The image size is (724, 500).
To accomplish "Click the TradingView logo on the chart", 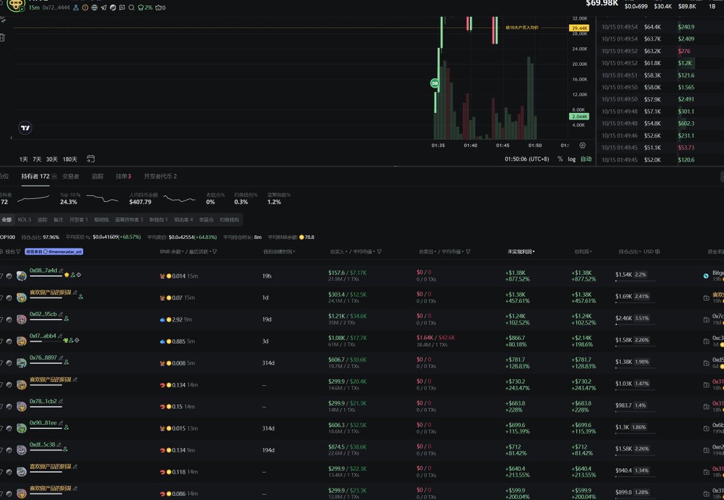I will [x=25, y=127].
